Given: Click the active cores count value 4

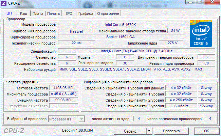Looking at the screenshot, I should point(139,119).
